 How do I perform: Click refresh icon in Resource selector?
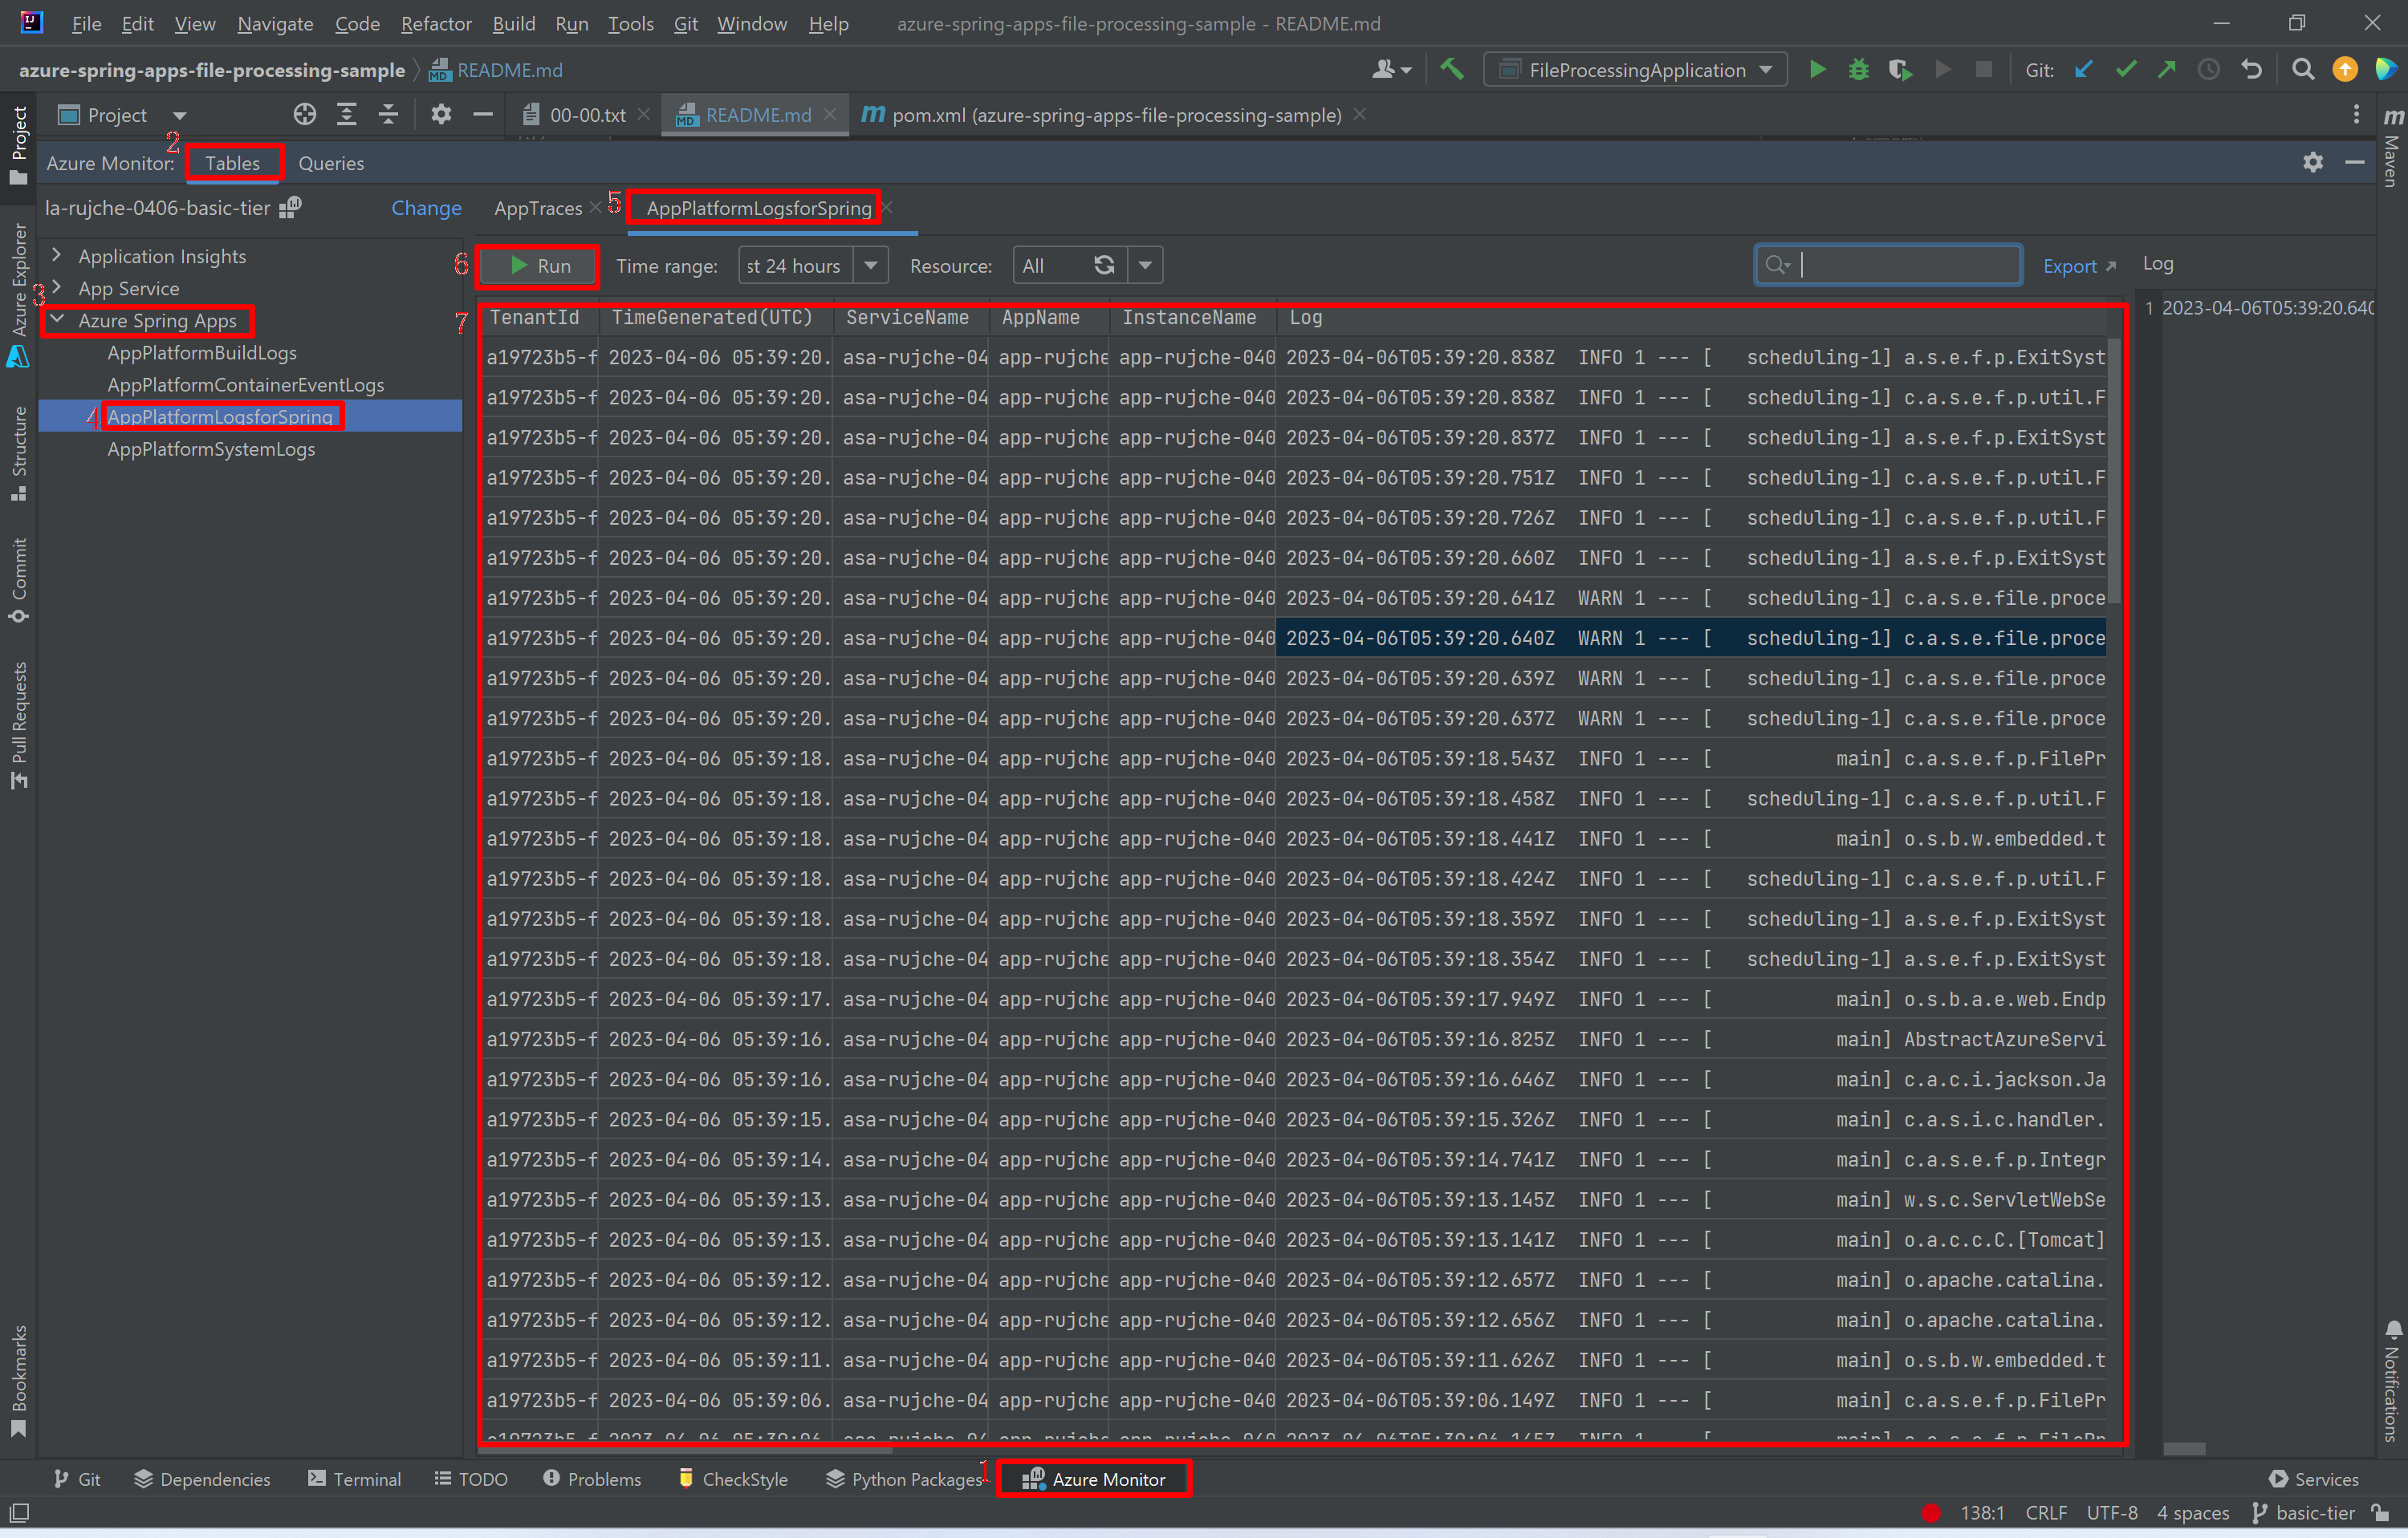pos(1104,265)
